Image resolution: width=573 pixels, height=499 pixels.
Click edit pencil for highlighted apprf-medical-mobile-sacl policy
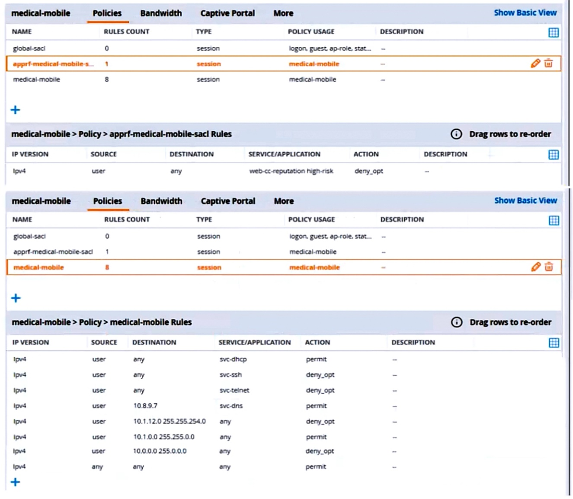pyautogui.click(x=535, y=64)
